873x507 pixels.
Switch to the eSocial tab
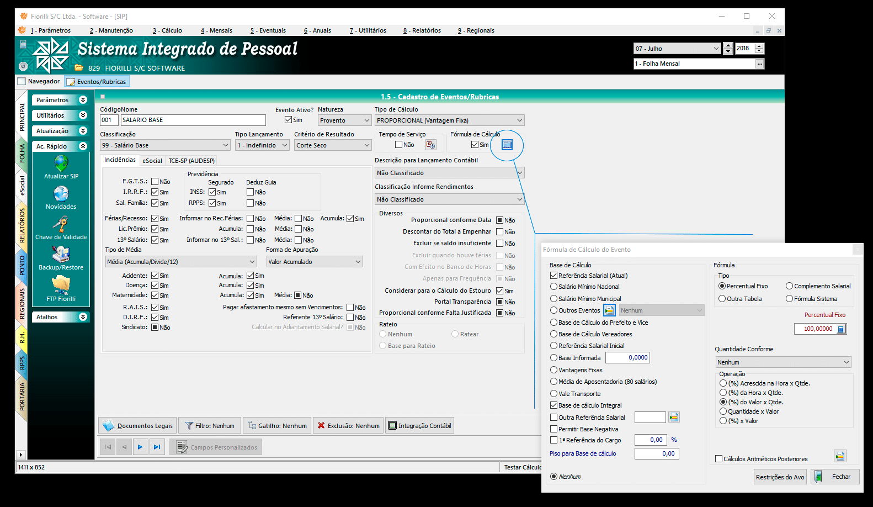[x=152, y=161]
